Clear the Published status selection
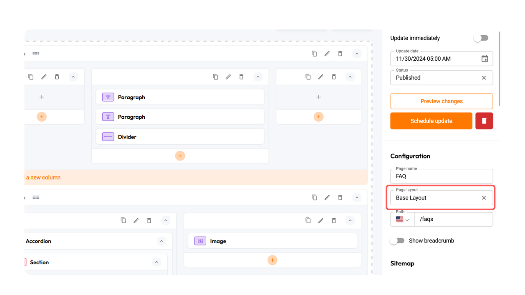 [484, 78]
